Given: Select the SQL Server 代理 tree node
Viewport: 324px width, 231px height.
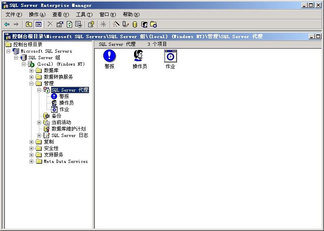Looking at the screenshot, I should click(70, 90).
